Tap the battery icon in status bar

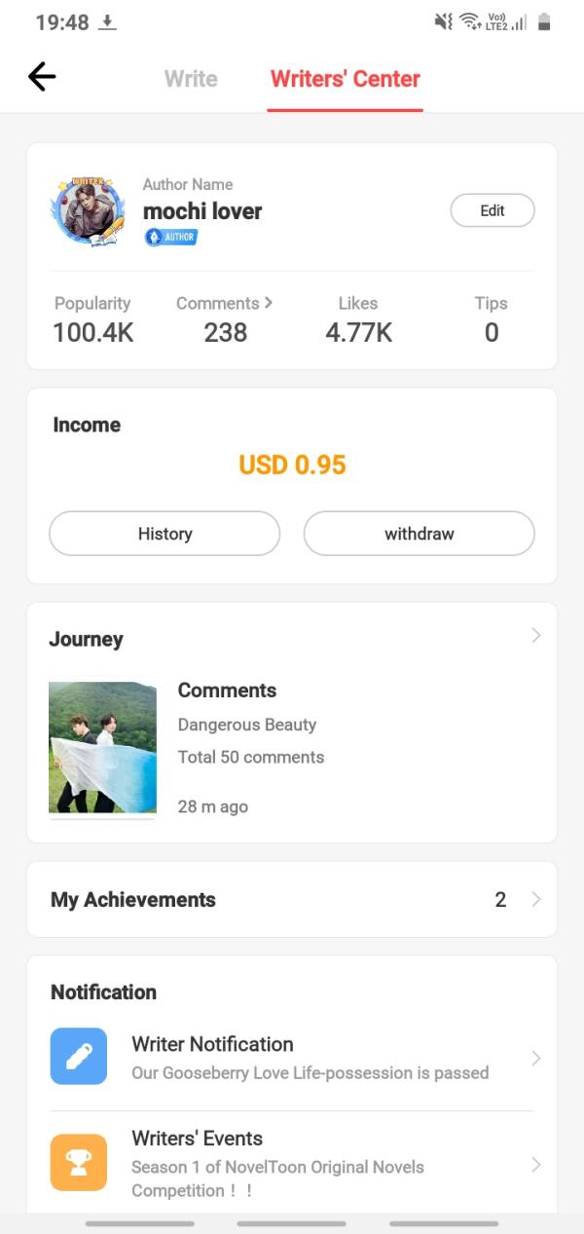pyautogui.click(x=543, y=21)
